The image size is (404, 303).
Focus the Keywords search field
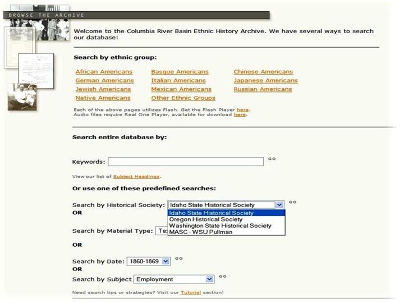click(x=186, y=162)
